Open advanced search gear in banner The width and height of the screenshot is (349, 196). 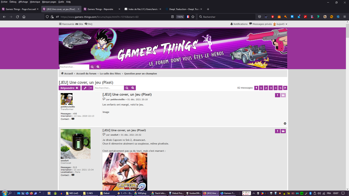click(98, 67)
